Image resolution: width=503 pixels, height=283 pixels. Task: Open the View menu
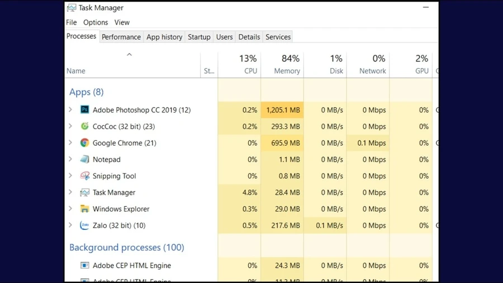(122, 22)
